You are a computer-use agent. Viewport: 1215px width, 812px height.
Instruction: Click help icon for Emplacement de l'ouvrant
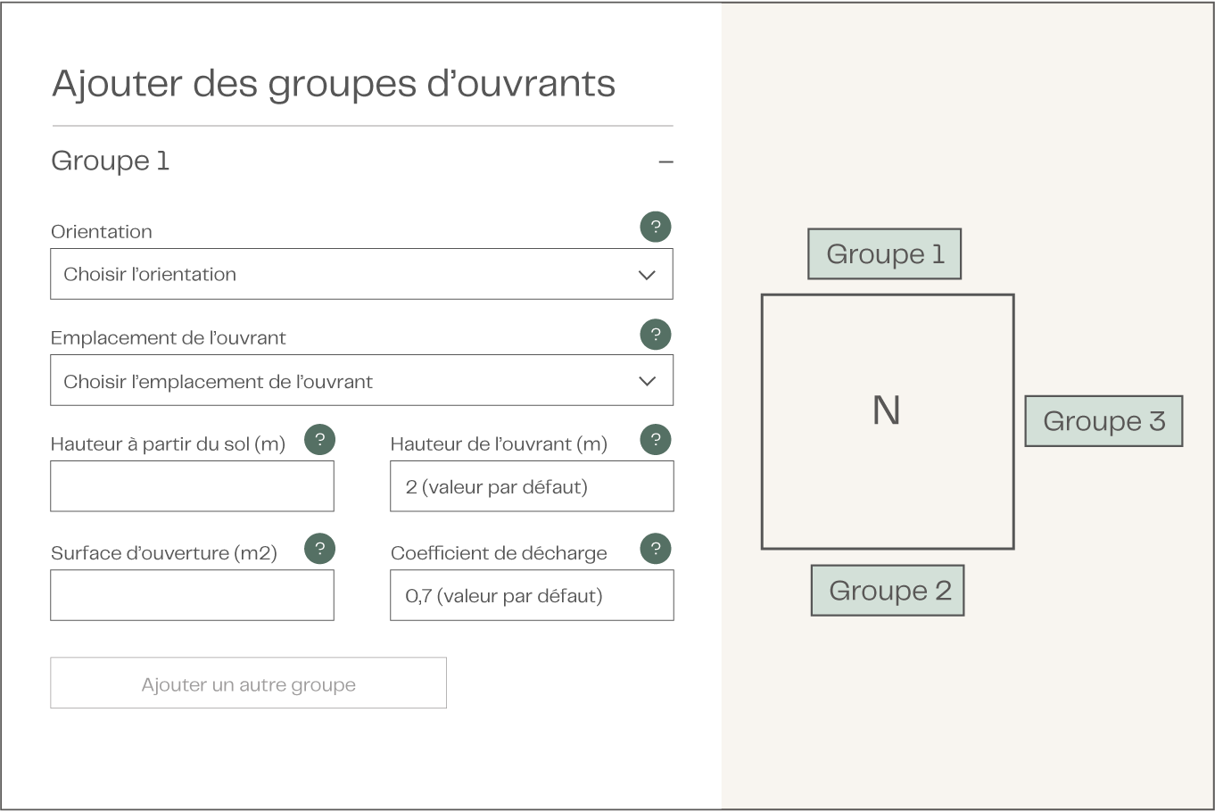pyautogui.click(x=655, y=335)
